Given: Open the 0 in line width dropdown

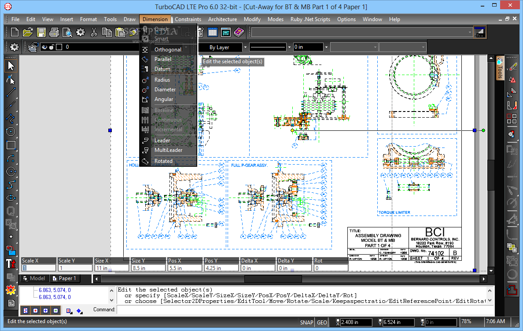Looking at the screenshot, I should (326, 47).
